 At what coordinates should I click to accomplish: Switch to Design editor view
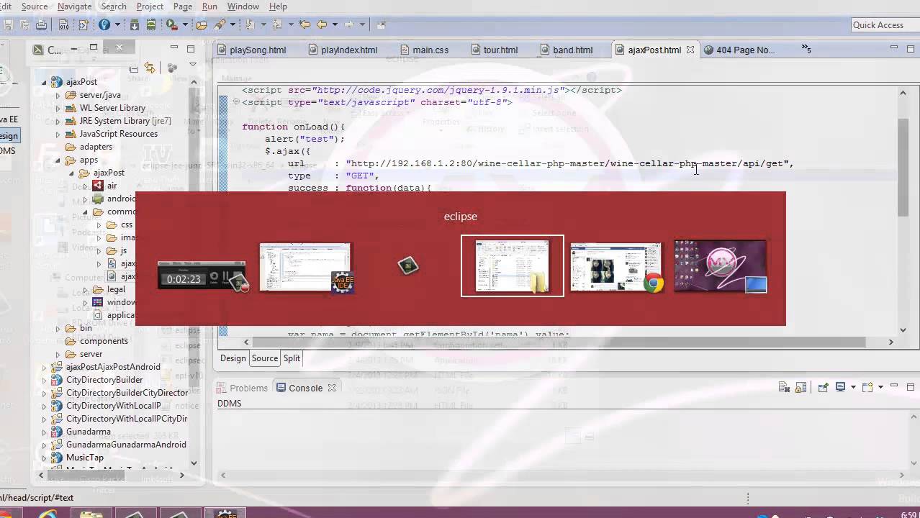pyautogui.click(x=233, y=358)
